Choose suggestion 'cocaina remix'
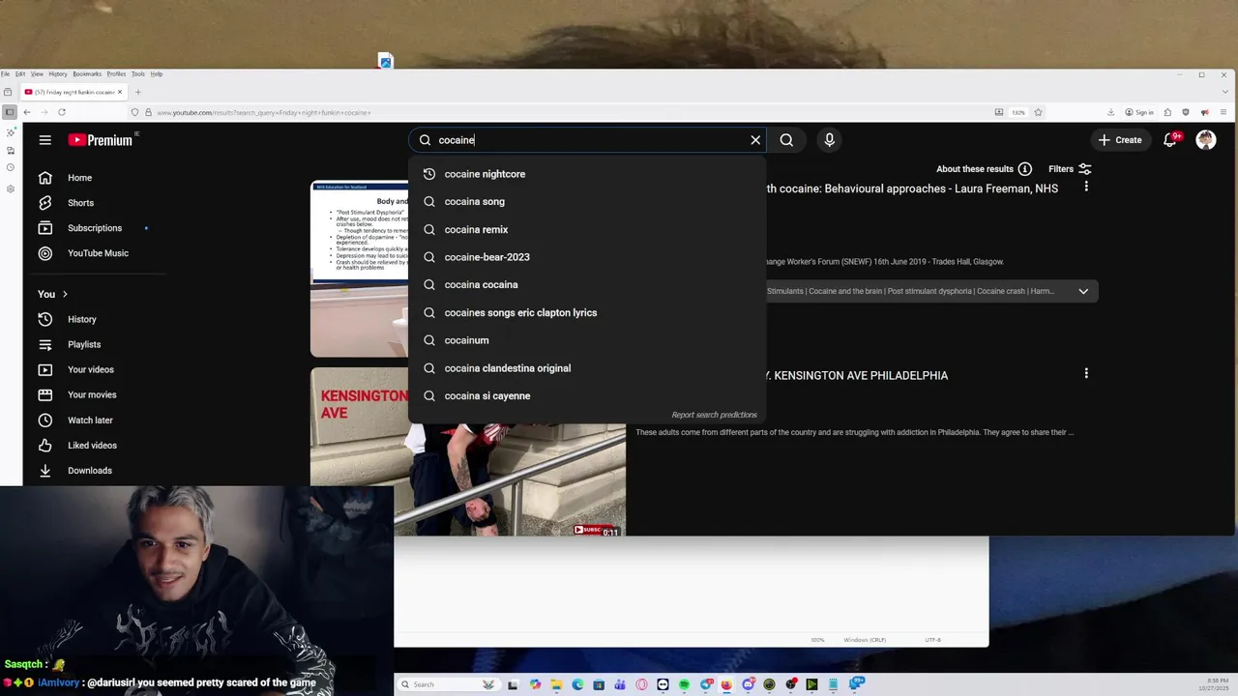This screenshot has width=1238, height=696. 587,229
